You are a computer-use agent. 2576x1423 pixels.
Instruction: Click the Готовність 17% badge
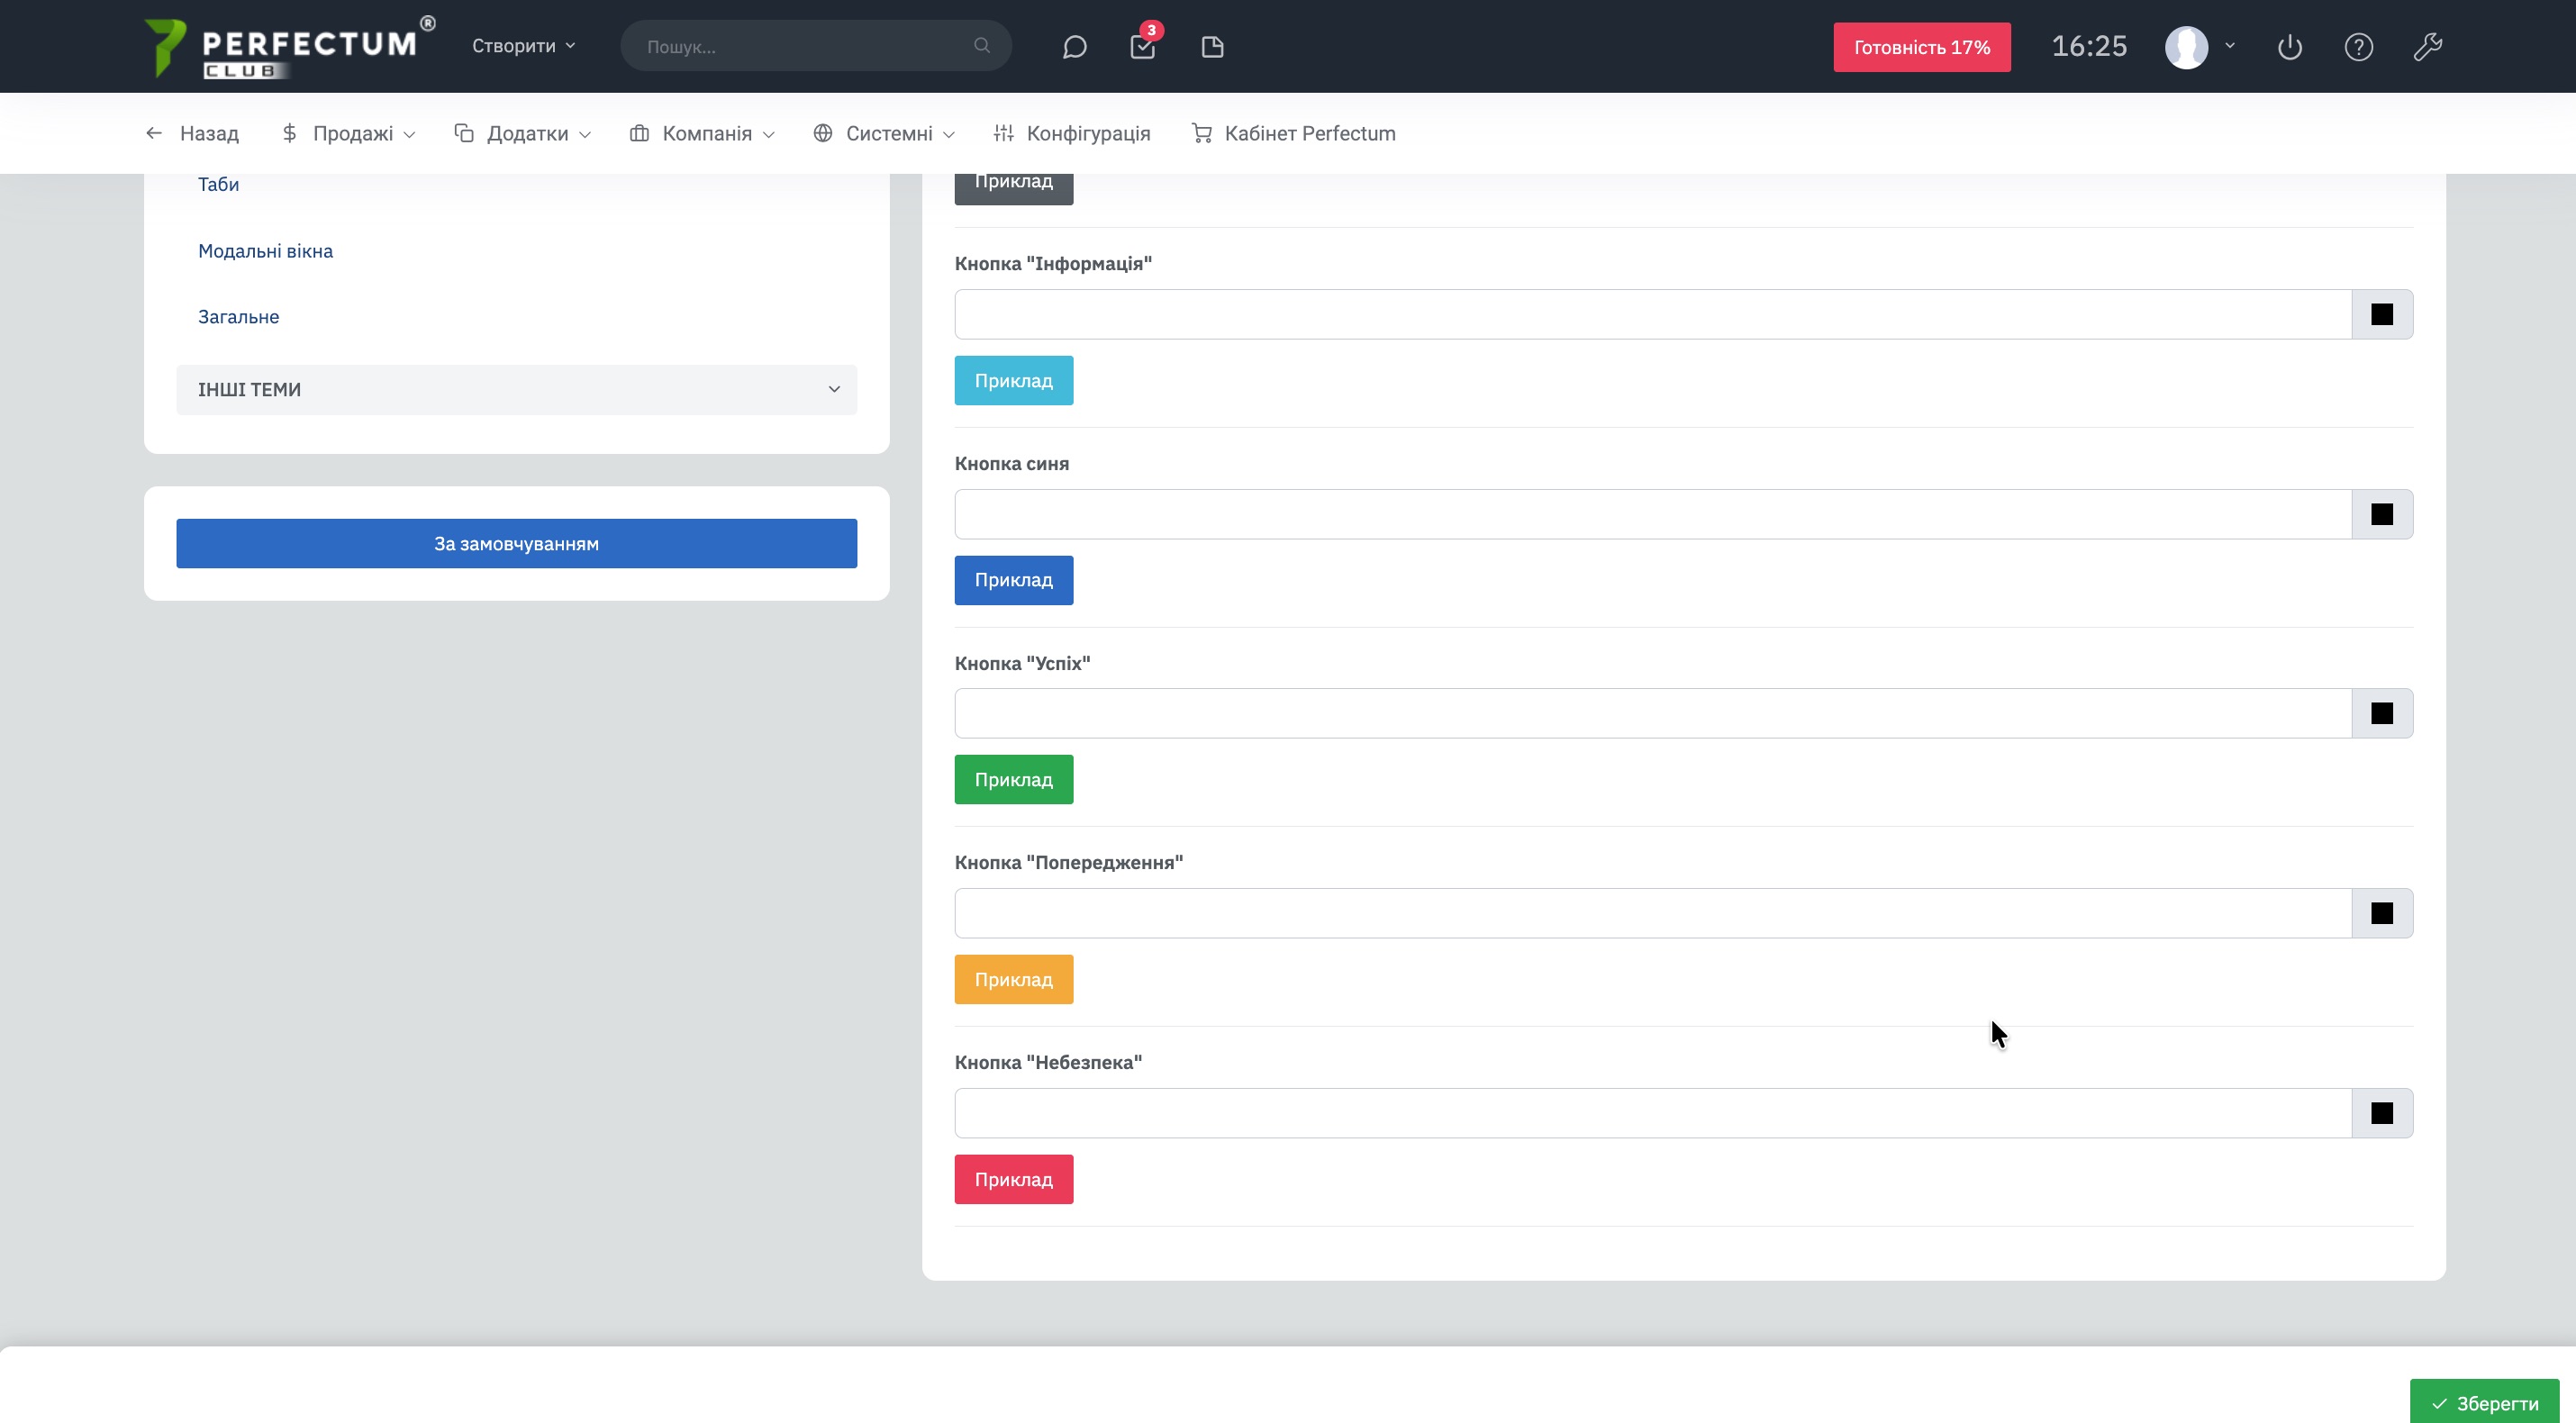pos(1921,47)
